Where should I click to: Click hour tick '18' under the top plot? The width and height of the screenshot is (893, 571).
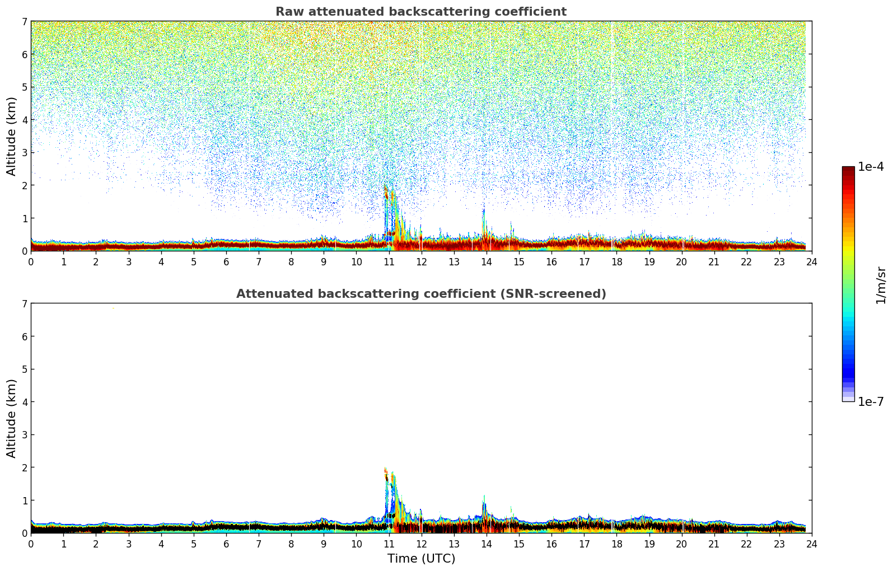coord(616,261)
